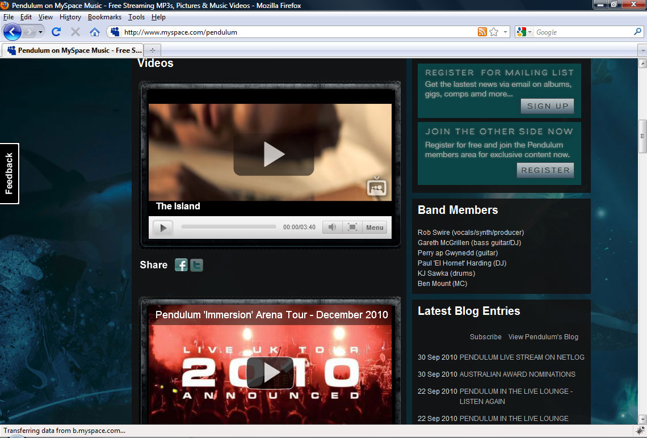
Task: Switch The Island video to fullscreen
Action: click(352, 228)
